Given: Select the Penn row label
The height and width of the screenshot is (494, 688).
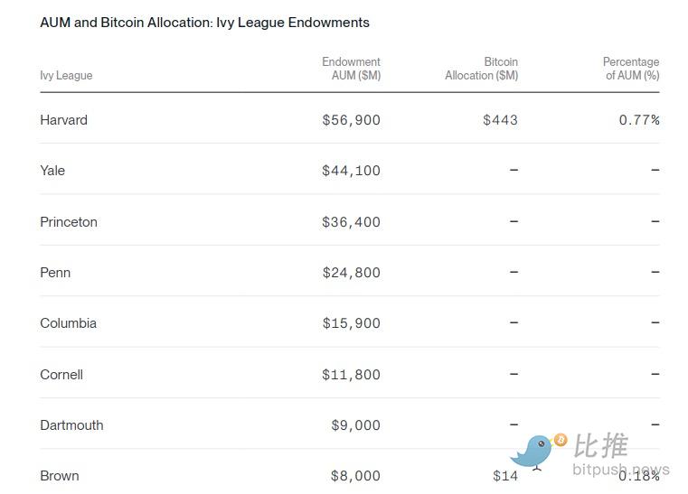Looking at the screenshot, I should [55, 273].
